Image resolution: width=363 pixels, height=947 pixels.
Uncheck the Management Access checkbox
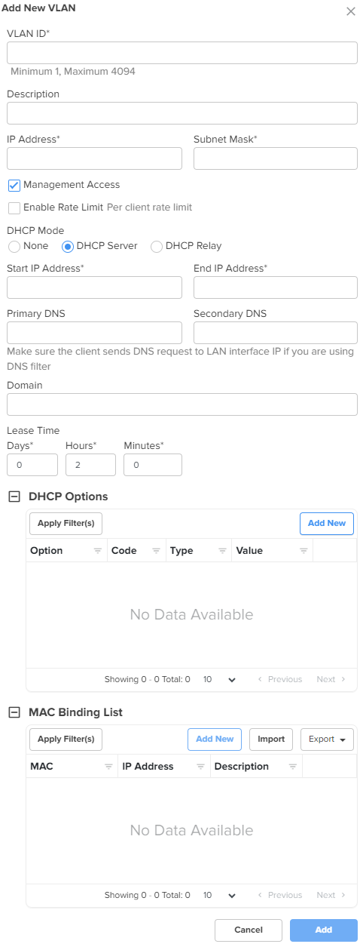(14, 185)
